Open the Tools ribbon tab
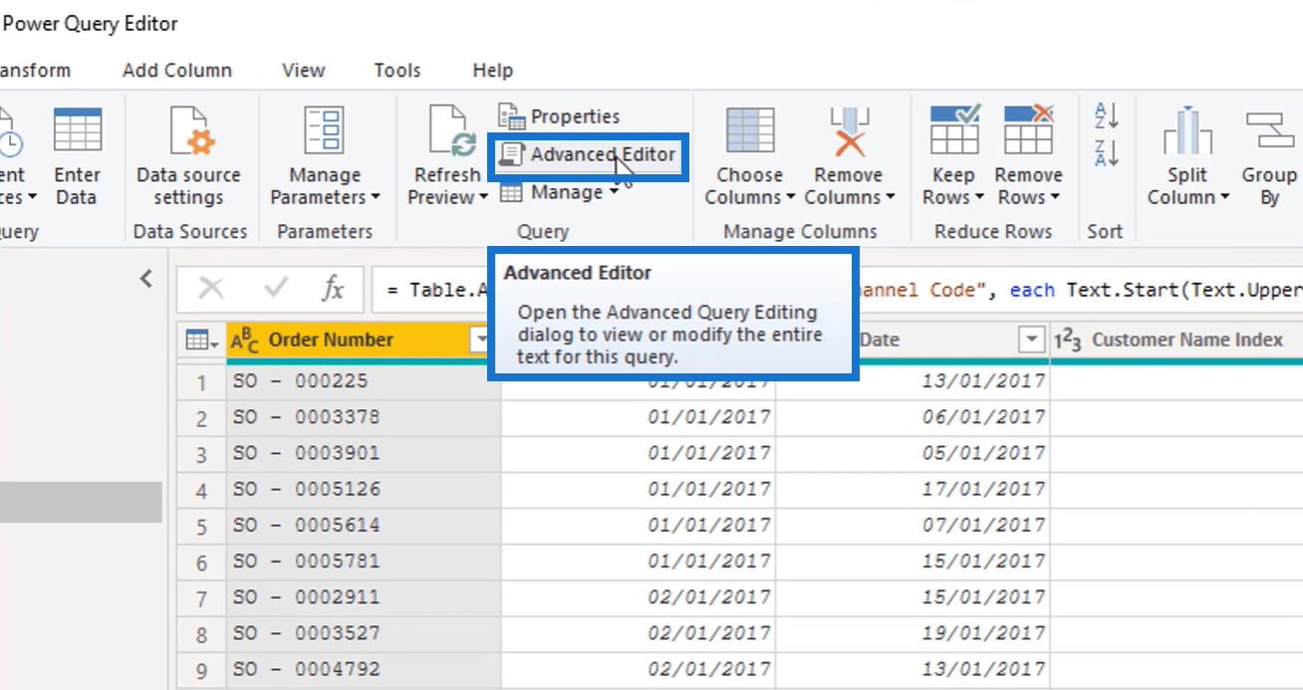 [x=397, y=70]
